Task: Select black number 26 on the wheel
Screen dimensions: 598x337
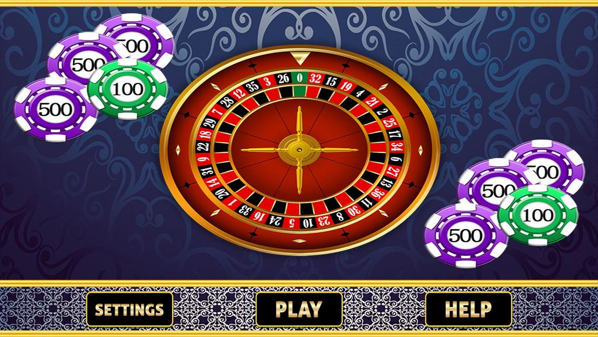Action: pyautogui.click(x=283, y=78)
